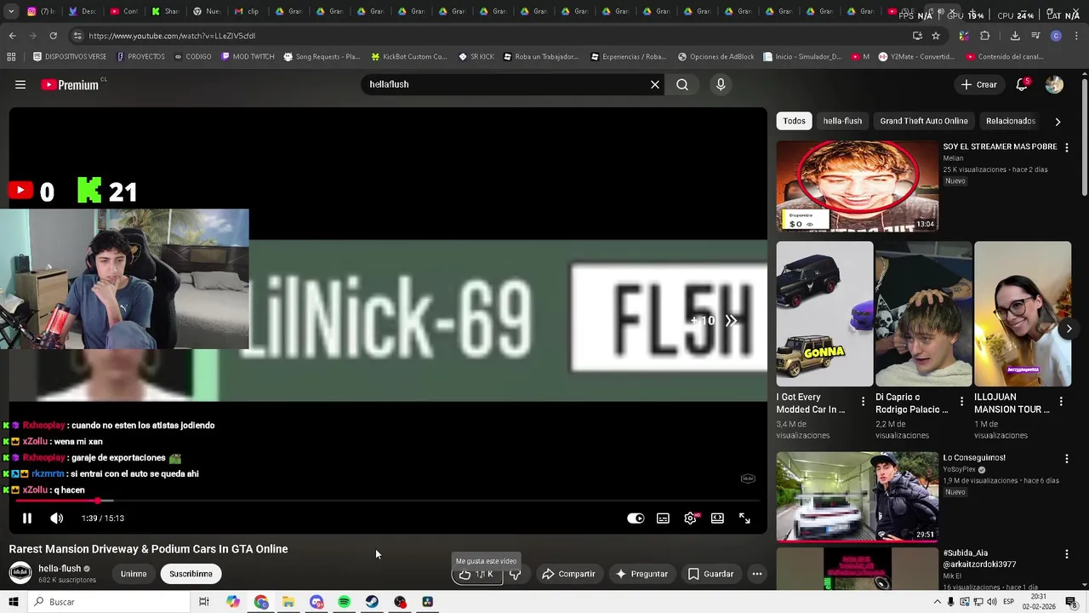Open DISPOSITIVOS VERSE bookmark
Image resolution: width=1089 pixels, height=613 pixels.
[70, 57]
